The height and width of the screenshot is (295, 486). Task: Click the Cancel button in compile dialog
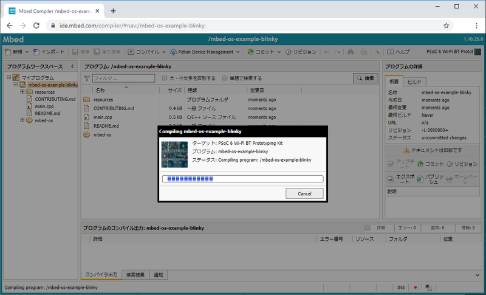click(304, 193)
